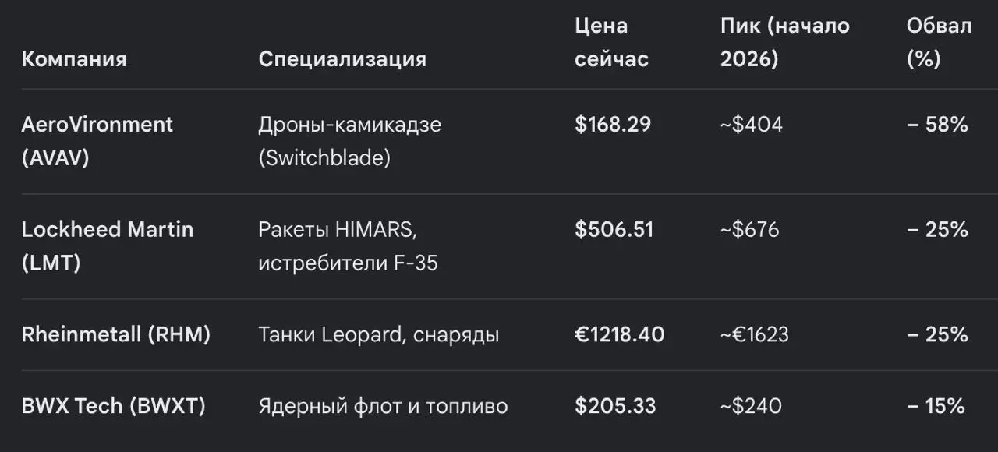Screen dimensions: 998x452
Task: Click the Дроны-камикадзе (Switchblade) text
Action: click(350, 141)
